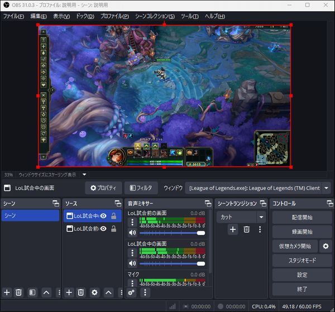The width and height of the screenshot is (335, 312).
Task: Open 編集 menu
Action: (x=39, y=16)
